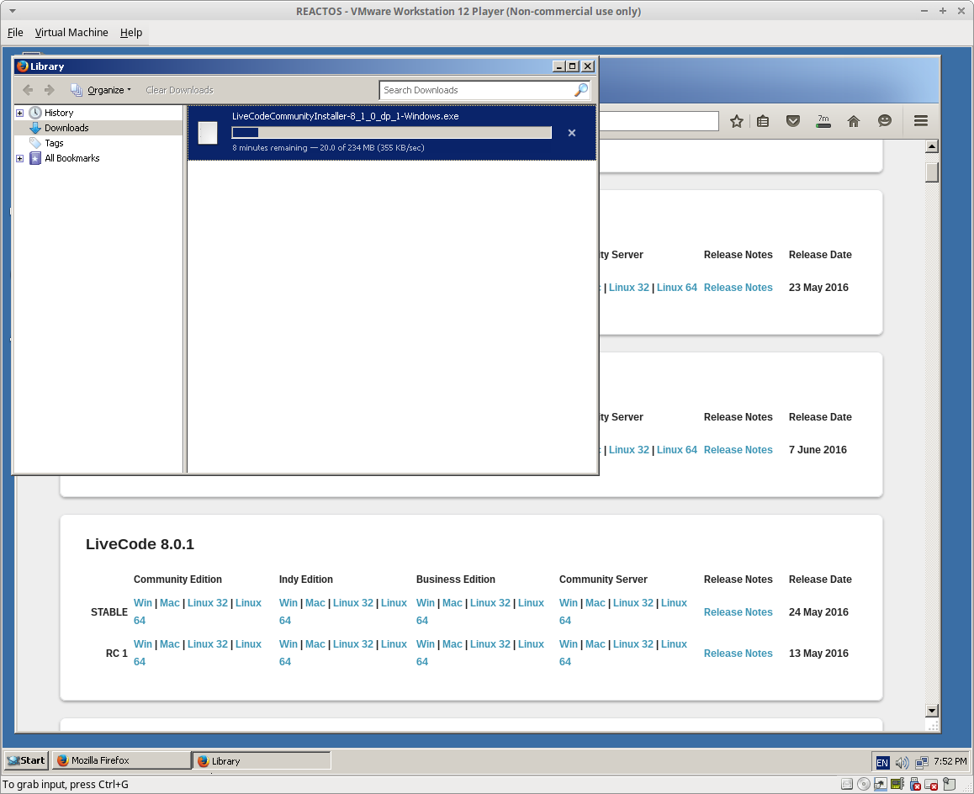Click the VMware CD/DVD device icon
Viewport: 974px width, 794px height.
pos(864,784)
